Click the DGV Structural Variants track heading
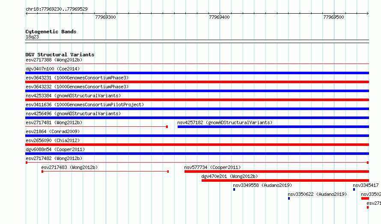Screen dimensions: 381x224 point(60,55)
